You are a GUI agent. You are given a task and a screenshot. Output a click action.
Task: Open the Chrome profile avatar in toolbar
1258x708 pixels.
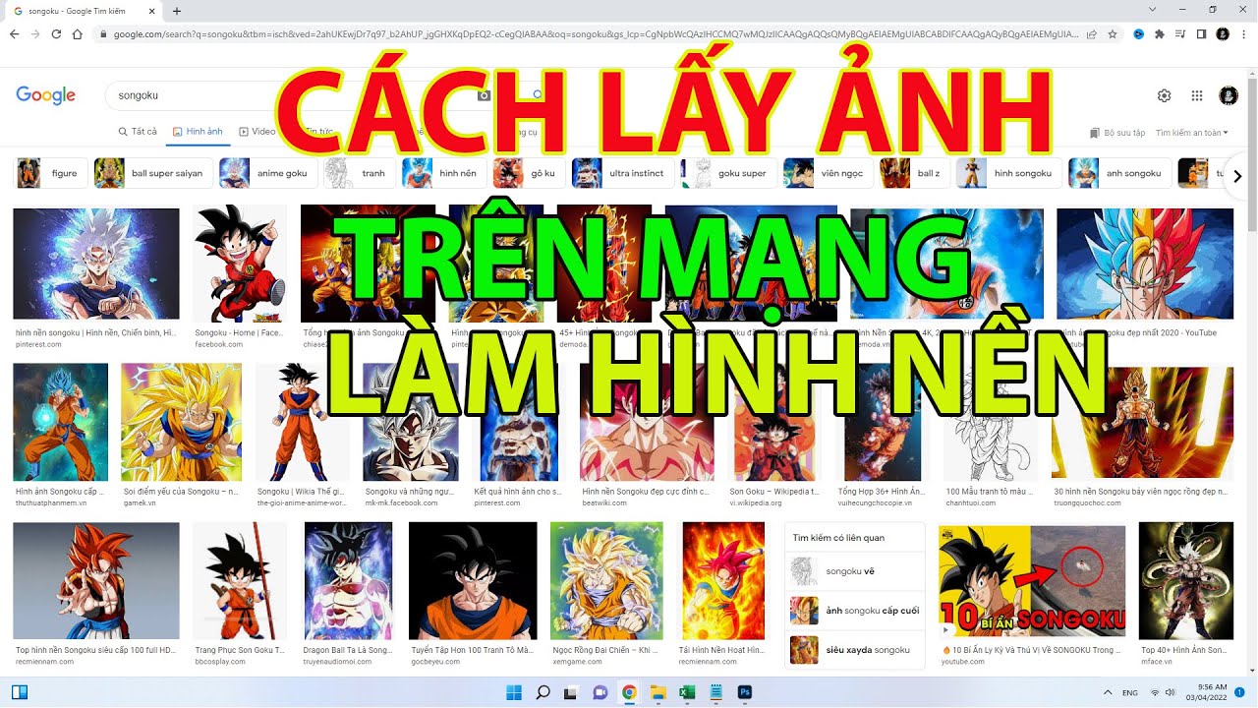tap(1223, 33)
